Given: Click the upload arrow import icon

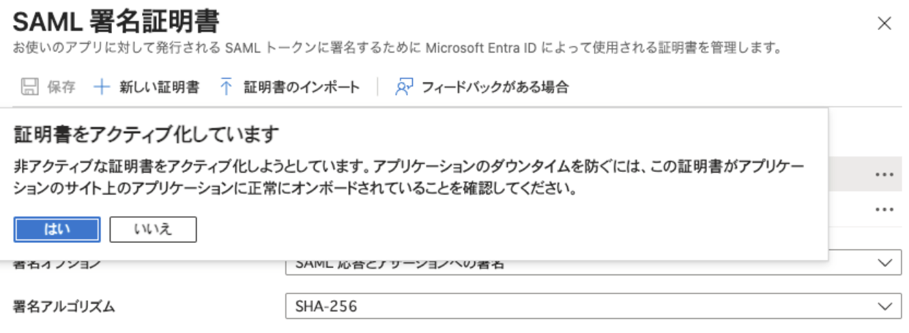Looking at the screenshot, I should [227, 87].
